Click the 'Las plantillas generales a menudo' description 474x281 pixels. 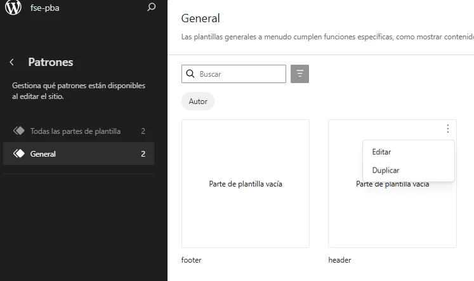pyautogui.click(x=327, y=37)
